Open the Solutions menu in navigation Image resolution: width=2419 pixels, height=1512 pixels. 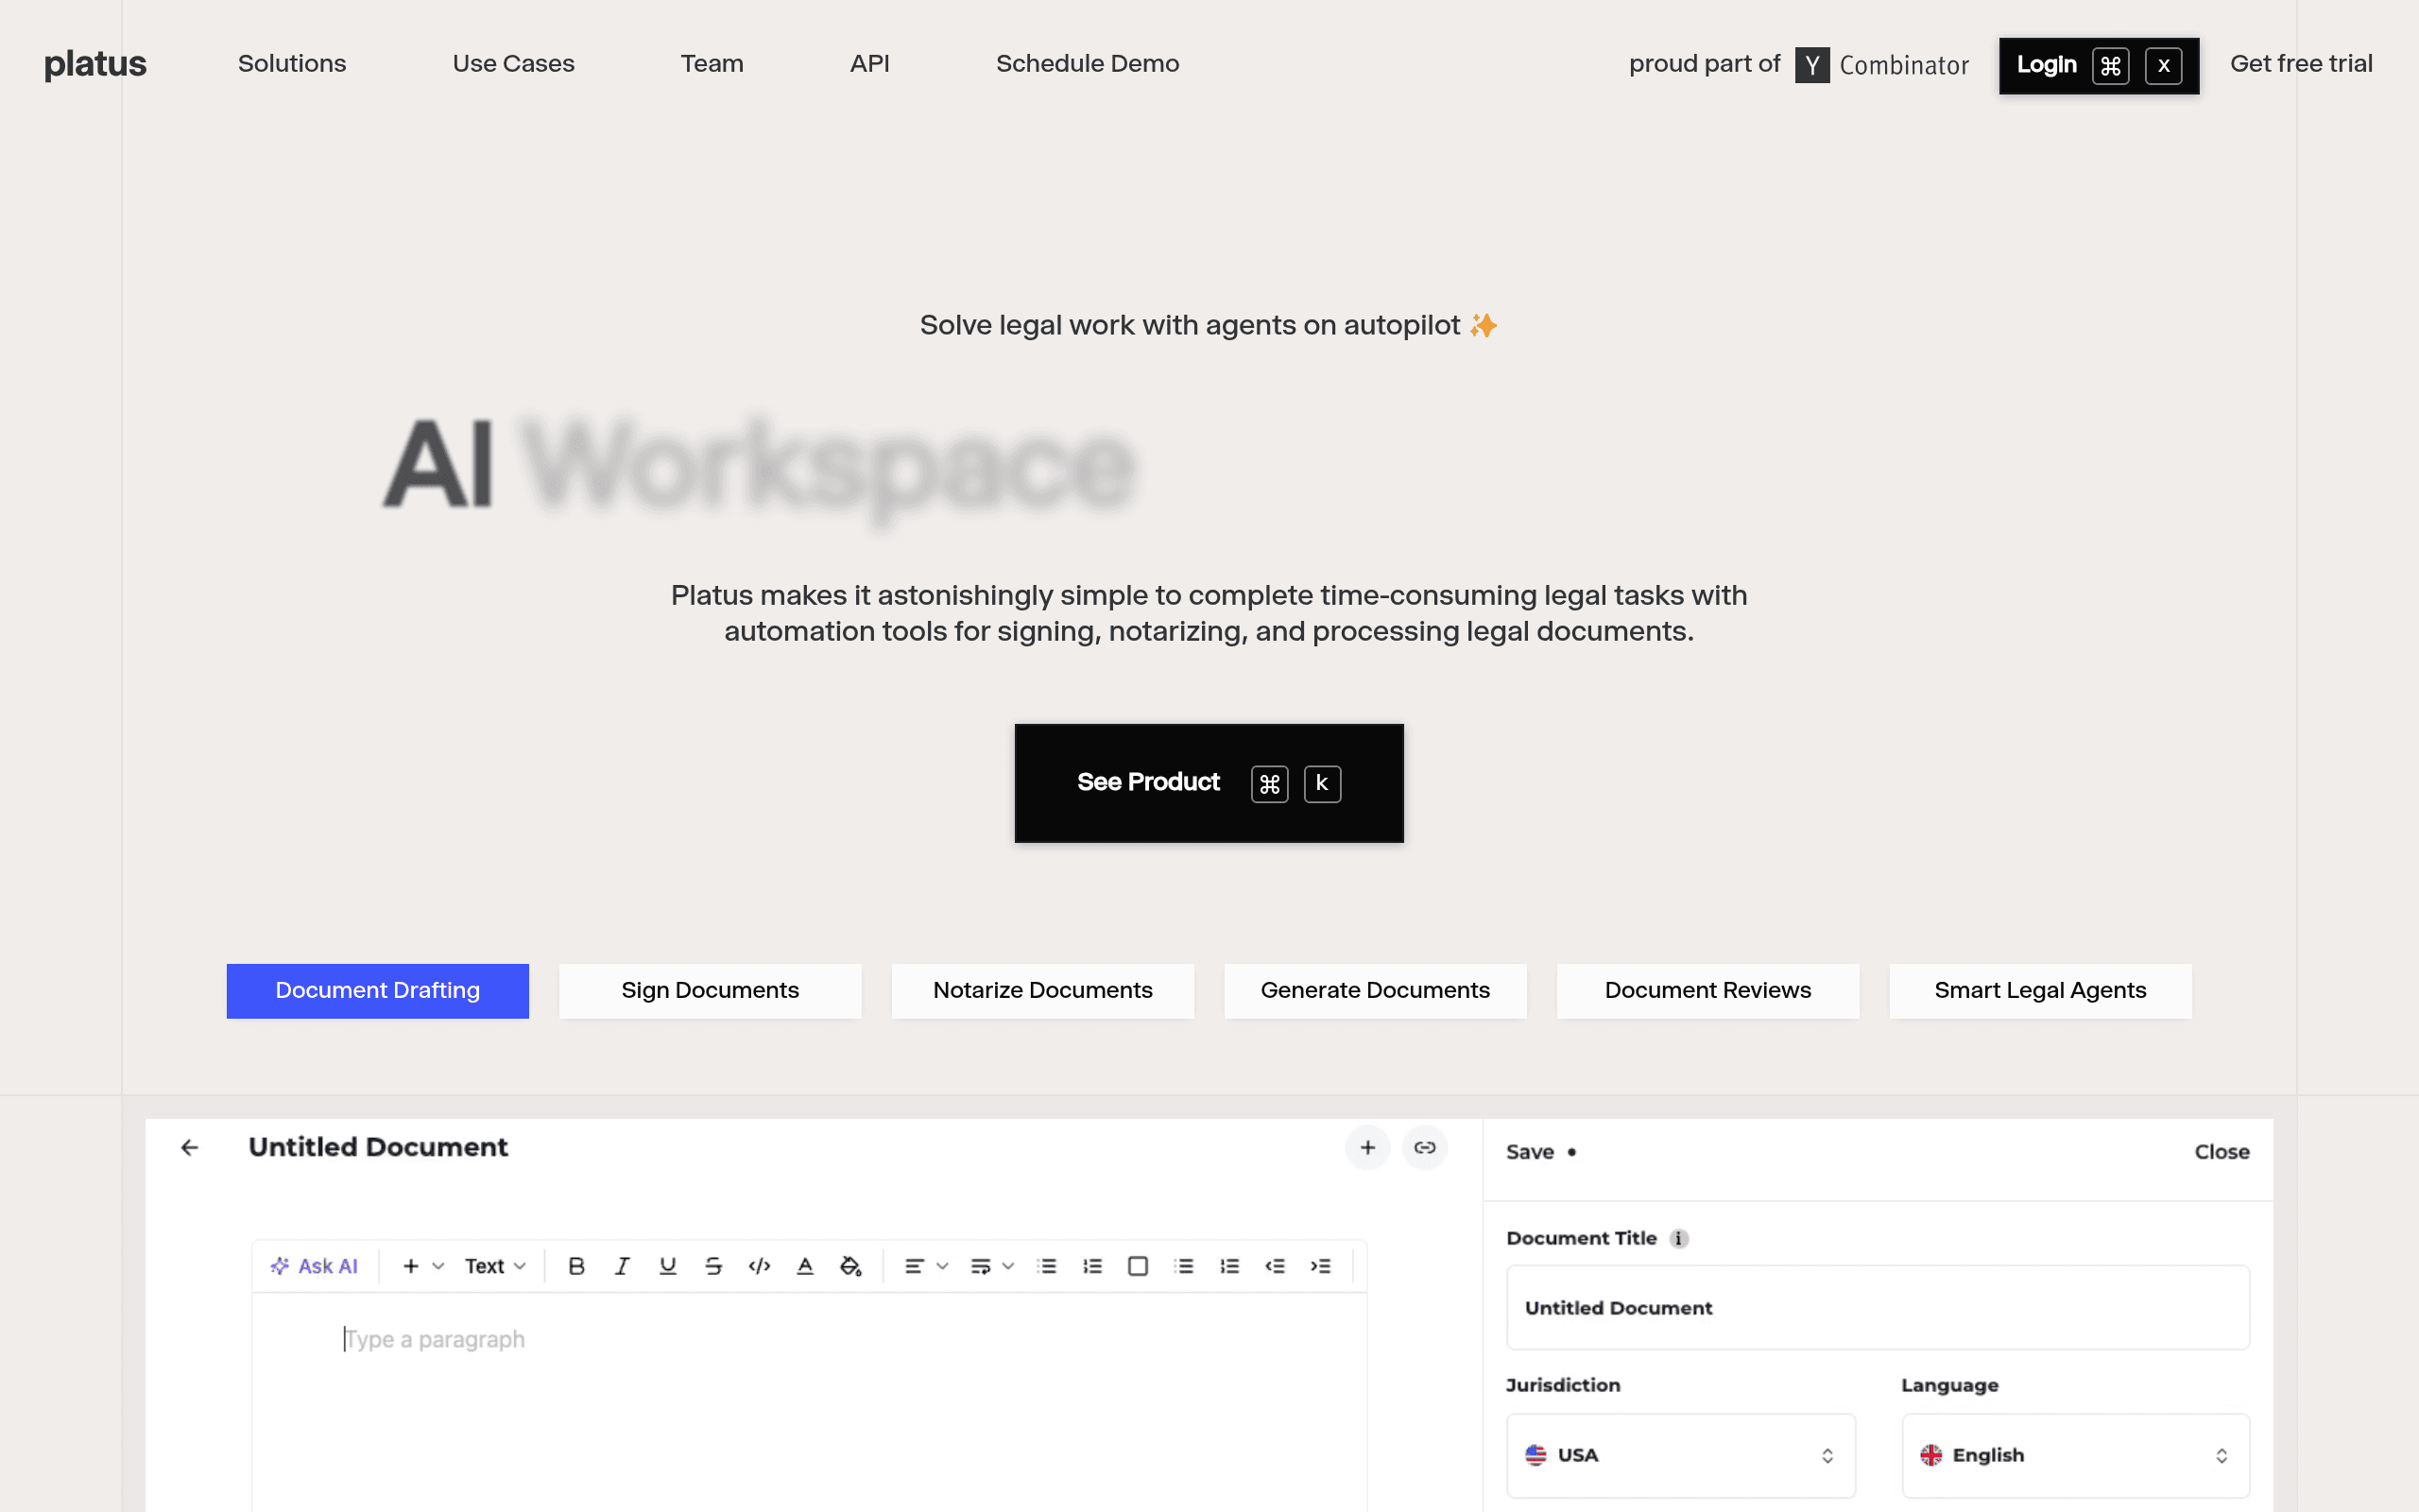[292, 64]
